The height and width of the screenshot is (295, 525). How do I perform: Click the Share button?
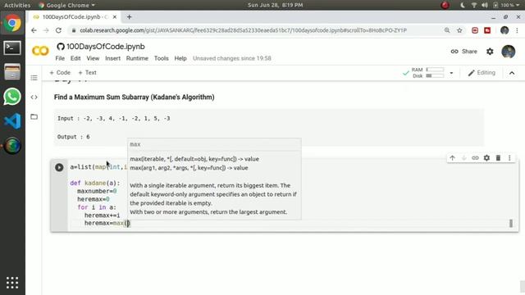tap(463, 52)
